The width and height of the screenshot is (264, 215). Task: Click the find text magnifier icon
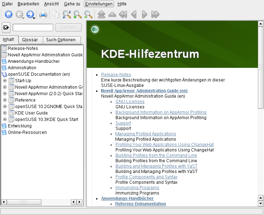(67, 15)
